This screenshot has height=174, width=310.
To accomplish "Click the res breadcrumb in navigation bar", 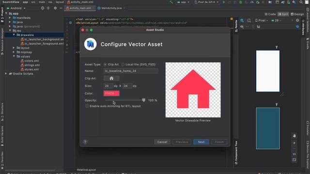I will [50, 2].
